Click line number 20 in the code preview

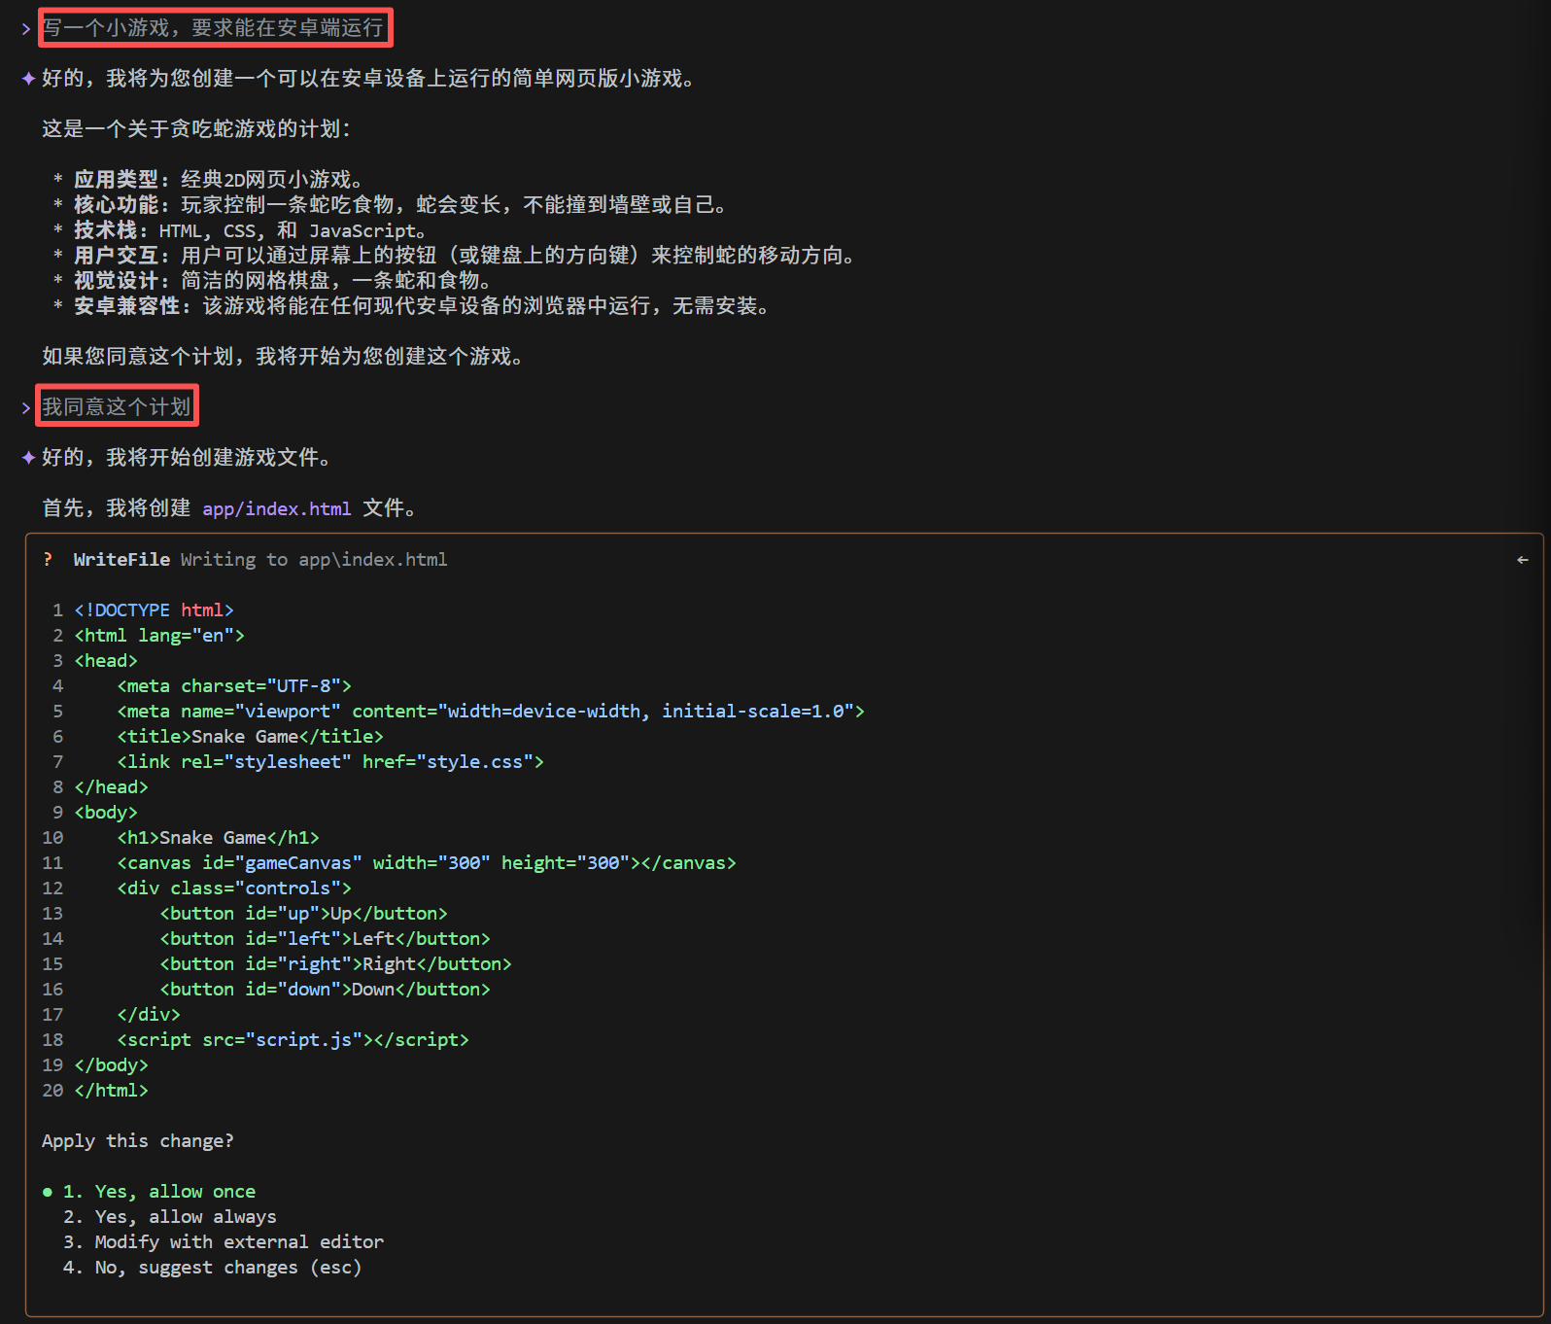[52, 1091]
